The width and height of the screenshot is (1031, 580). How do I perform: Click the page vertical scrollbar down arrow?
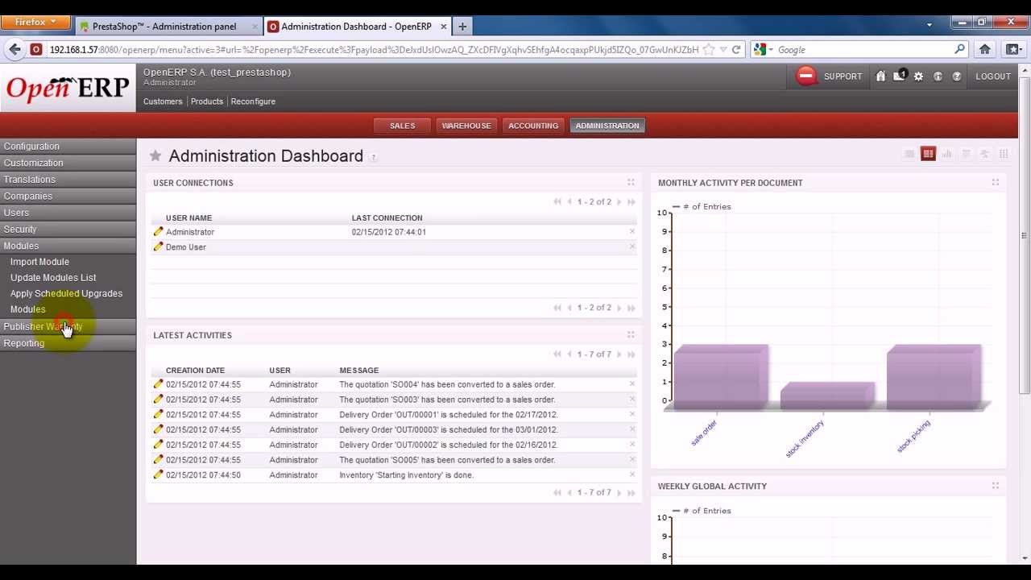click(1024, 558)
